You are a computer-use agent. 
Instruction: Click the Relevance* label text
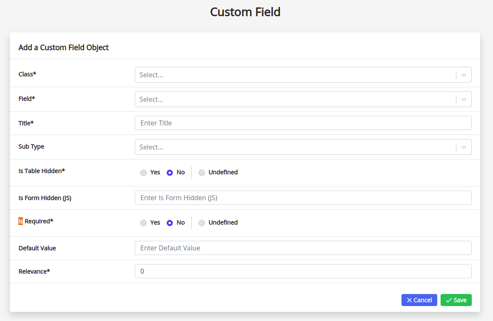click(34, 272)
